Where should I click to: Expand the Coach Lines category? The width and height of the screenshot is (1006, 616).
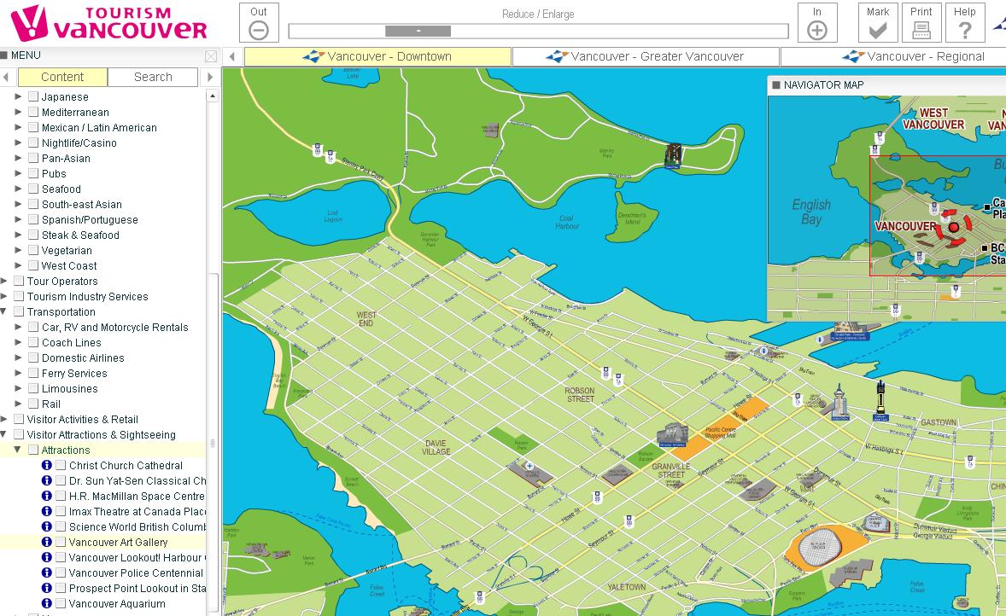[18, 342]
